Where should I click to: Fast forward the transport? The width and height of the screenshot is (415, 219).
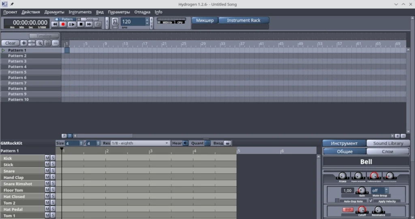(89, 24)
